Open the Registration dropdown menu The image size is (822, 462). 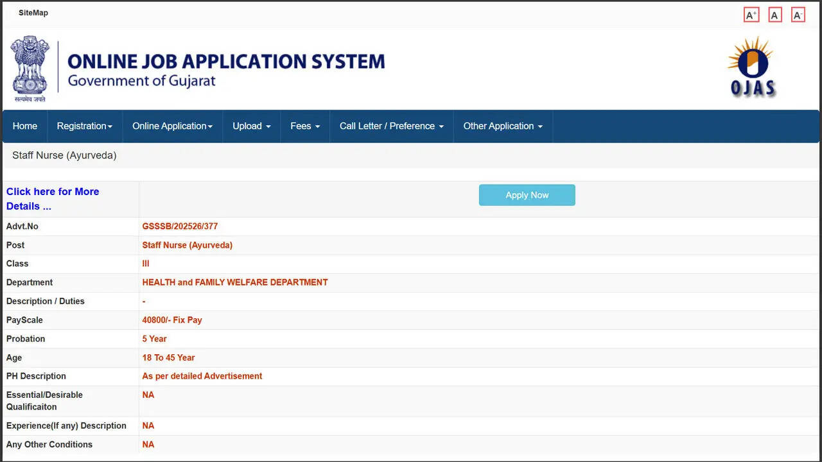click(x=84, y=126)
